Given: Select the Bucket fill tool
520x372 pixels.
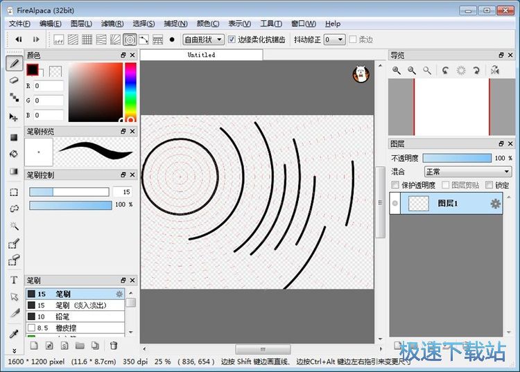Looking at the screenshot, I should [x=14, y=154].
